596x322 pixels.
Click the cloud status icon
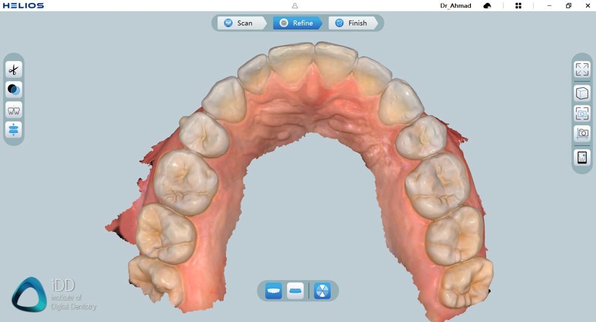coord(487,6)
